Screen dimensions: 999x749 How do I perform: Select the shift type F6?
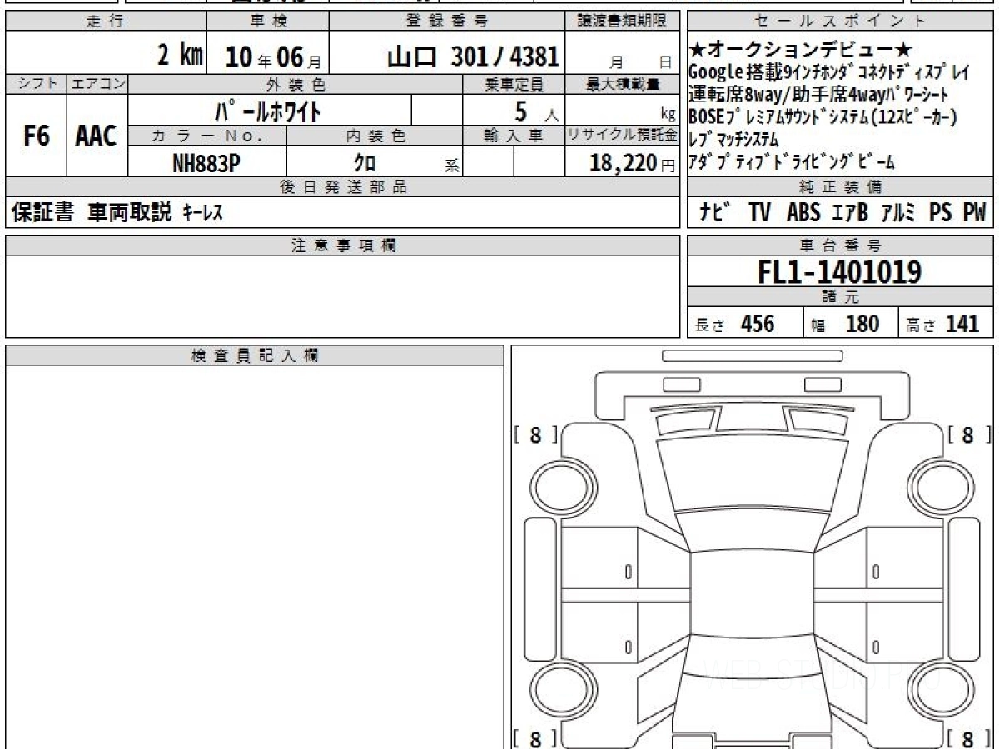point(36,136)
